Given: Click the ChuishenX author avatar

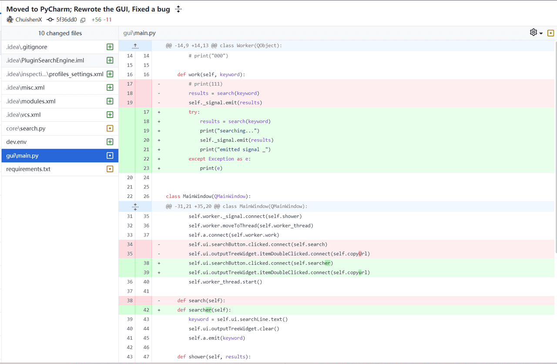Looking at the screenshot, I should [10, 20].
